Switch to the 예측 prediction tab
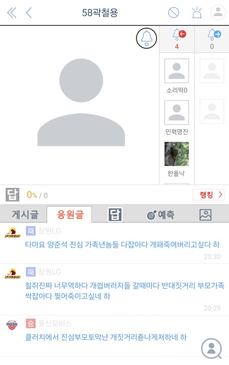229x365 pixels. click(x=161, y=215)
